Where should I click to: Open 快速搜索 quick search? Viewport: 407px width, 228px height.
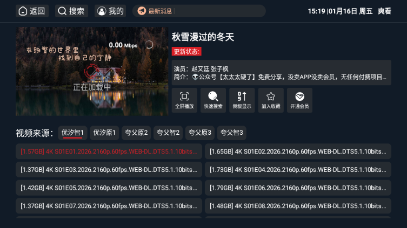213,100
